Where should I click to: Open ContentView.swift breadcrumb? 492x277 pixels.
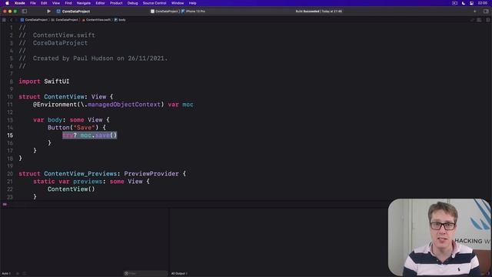pyautogui.click(x=96, y=20)
